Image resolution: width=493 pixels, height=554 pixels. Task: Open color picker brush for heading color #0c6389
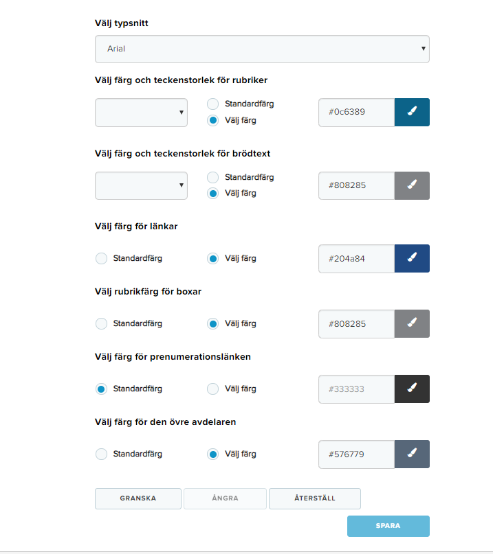(x=412, y=113)
